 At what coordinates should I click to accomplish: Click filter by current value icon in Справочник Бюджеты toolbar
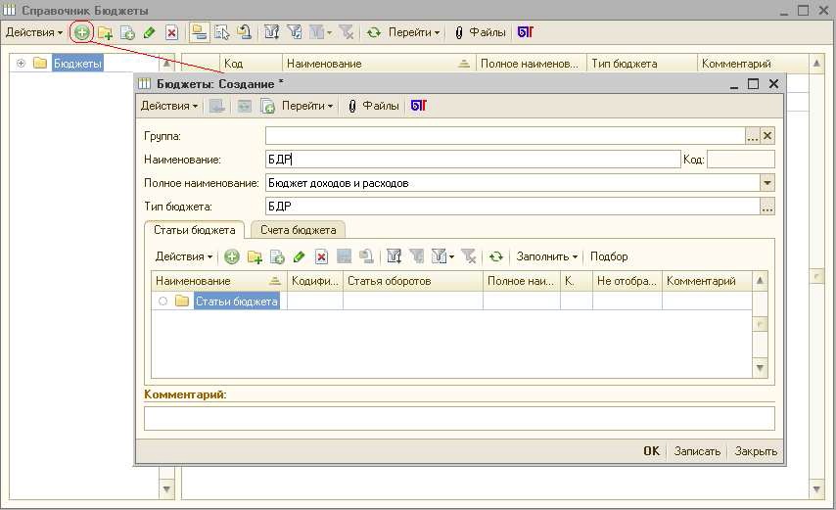click(295, 32)
